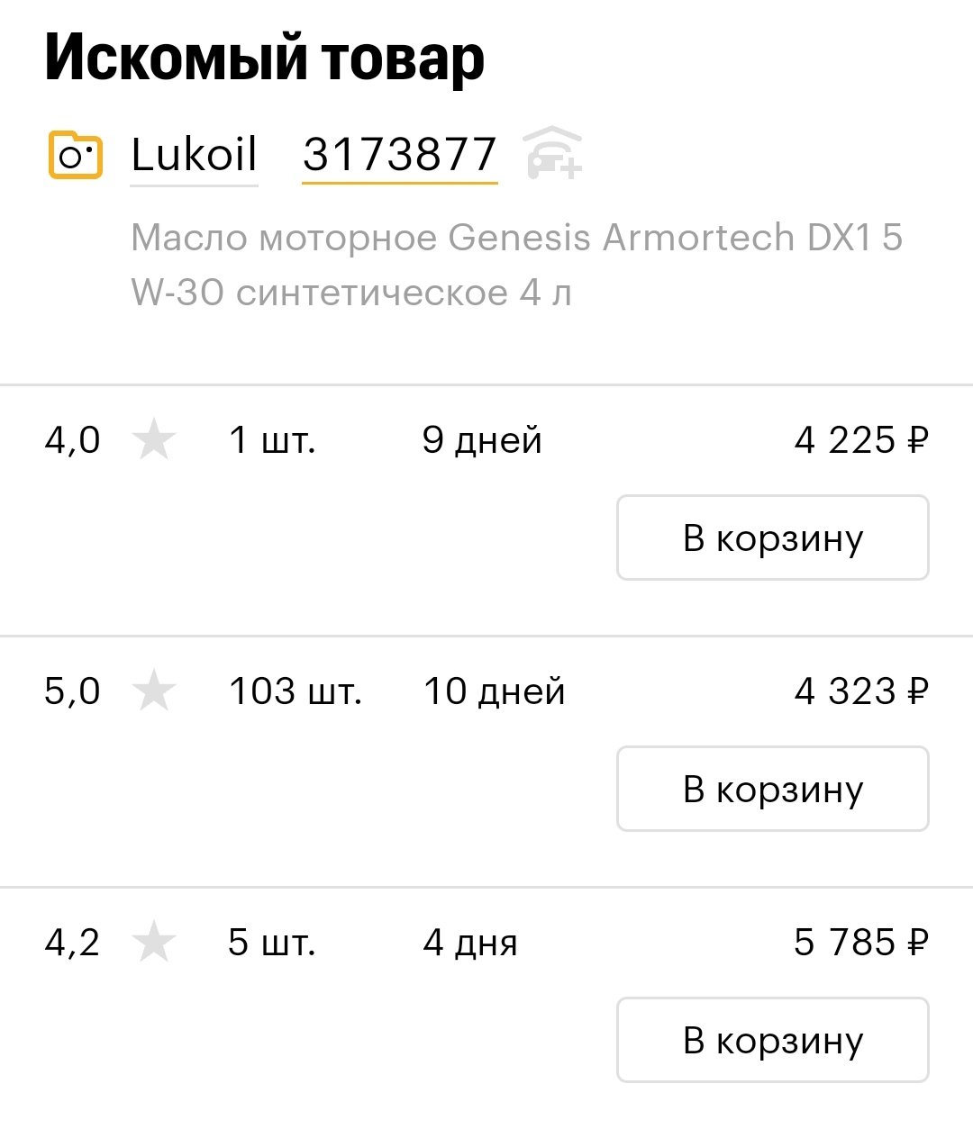The image size is (973, 1129).
Task: Tap the 5,0 seller rating value
Action: pyautogui.click(x=72, y=691)
